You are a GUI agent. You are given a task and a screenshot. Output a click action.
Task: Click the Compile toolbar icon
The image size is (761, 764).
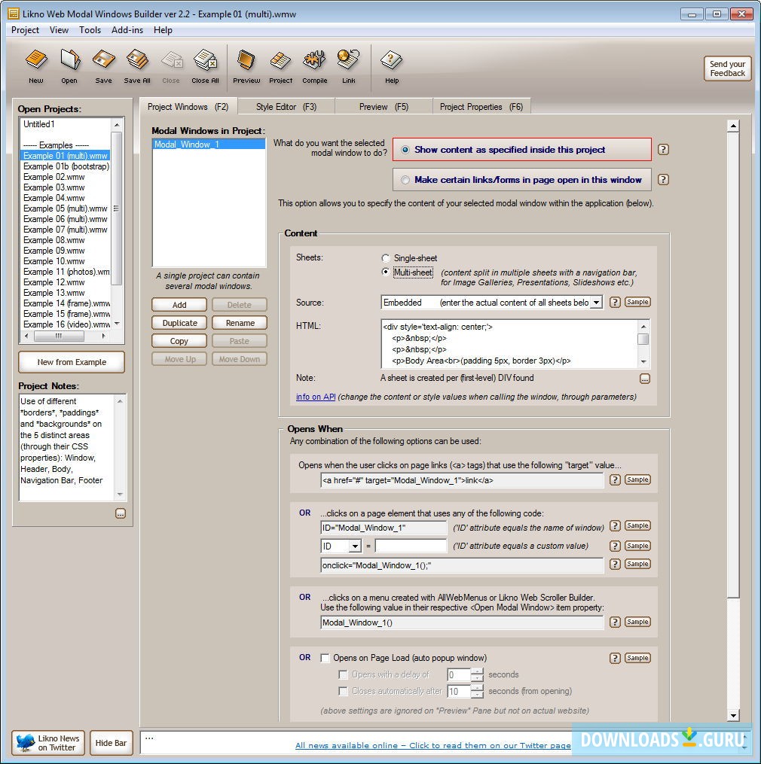pos(315,66)
